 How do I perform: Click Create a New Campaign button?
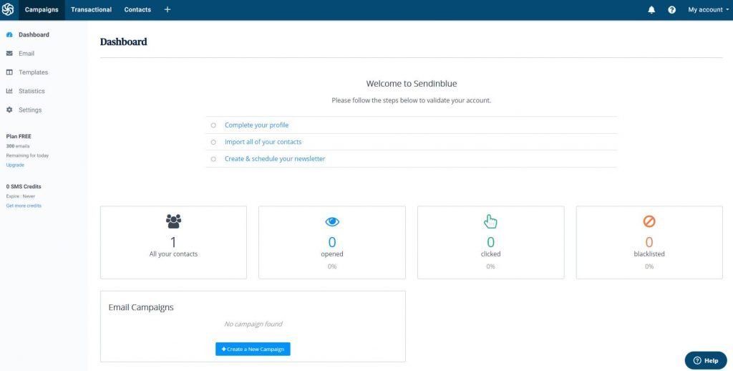pyautogui.click(x=253, y=349)
